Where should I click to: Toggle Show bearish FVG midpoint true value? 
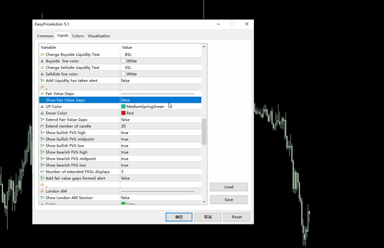tap(160, 159)
